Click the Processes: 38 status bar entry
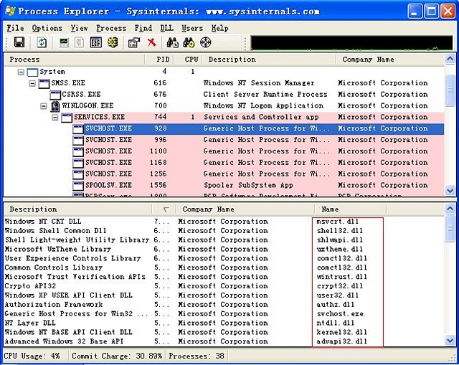Screen dimensions: 459x365 click(197, 356)
